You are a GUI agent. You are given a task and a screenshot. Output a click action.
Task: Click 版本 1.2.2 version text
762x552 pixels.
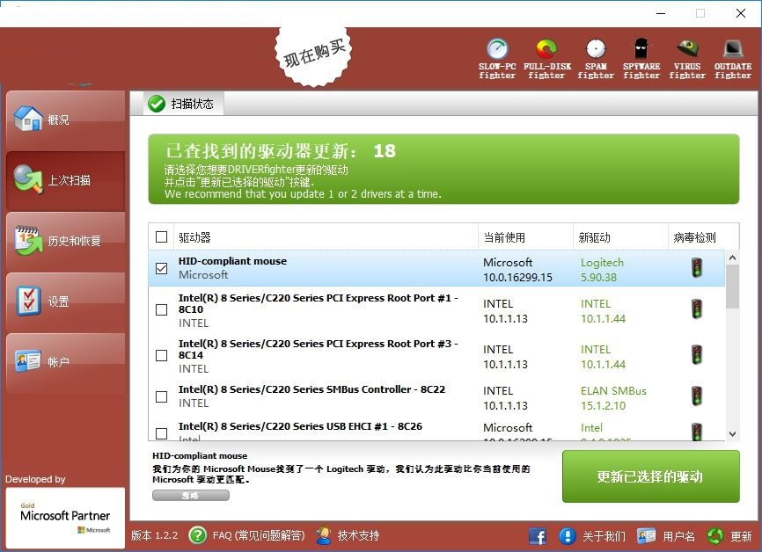click(154, 535)
